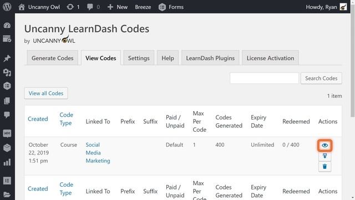Sort by Code Type in top header
The image size is (355, 200).
pyautogui.click(x=66, y=119)
